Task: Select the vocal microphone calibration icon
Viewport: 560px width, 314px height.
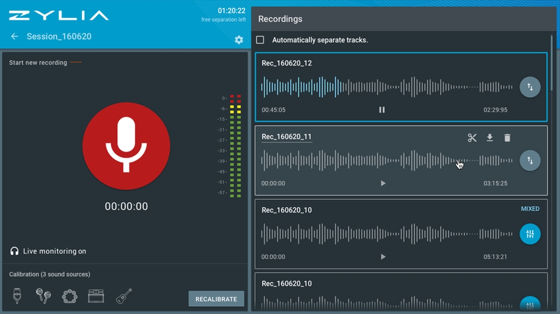Action: tap(17, 296)
